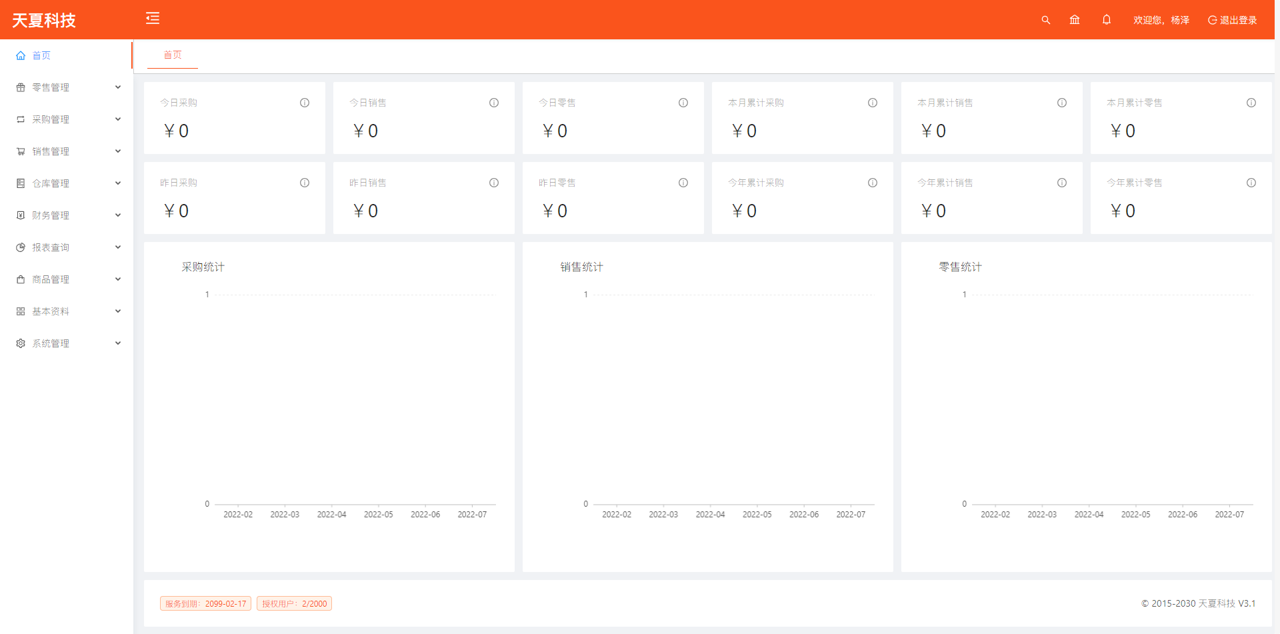Show info for the 今年累计零售 card
The width and height of the screenshot is (1280, 634).
[1251, 183]
